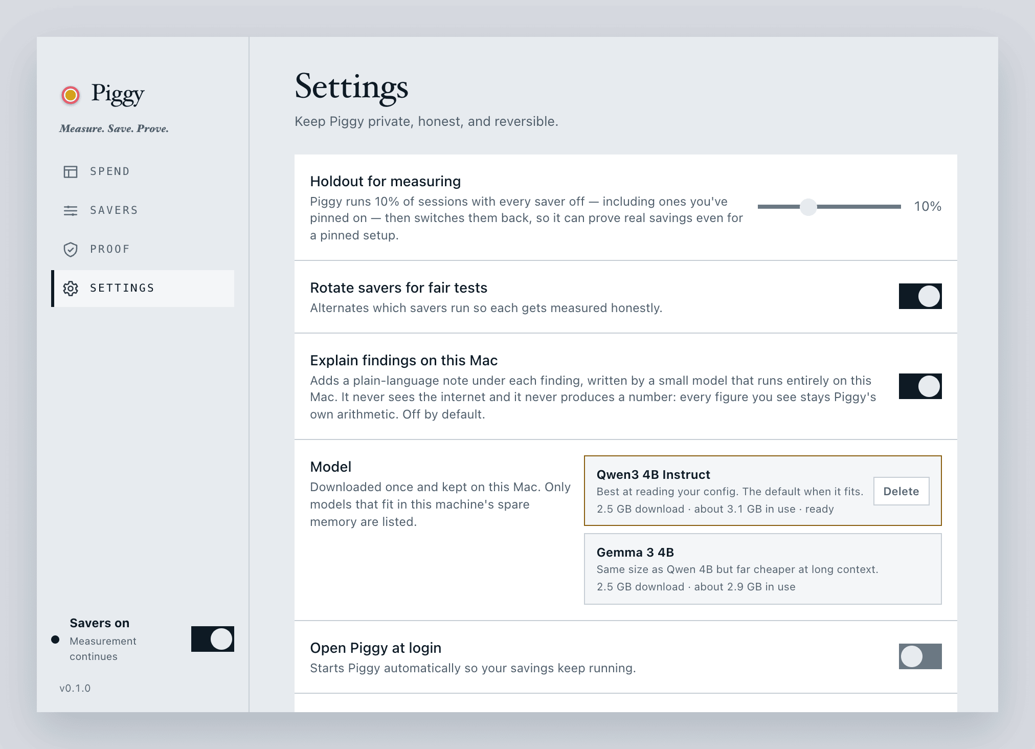Toggle Rotate savers for fair tests
The width and height of the screenshot is (1035, 749).
point(920,296)
